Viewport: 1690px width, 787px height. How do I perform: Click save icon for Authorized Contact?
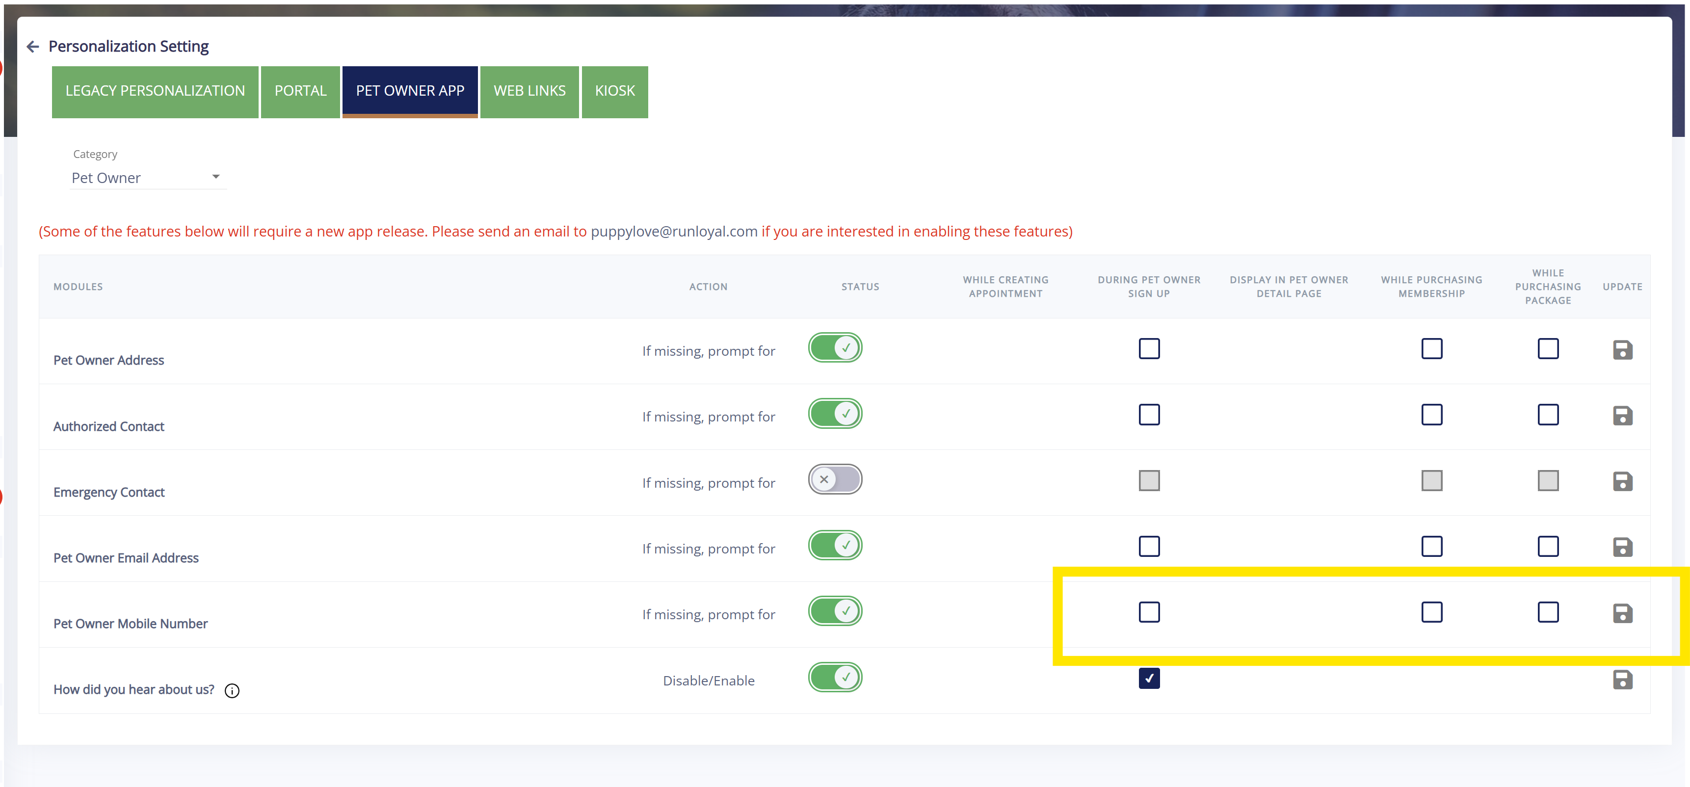coord(1622,415)
